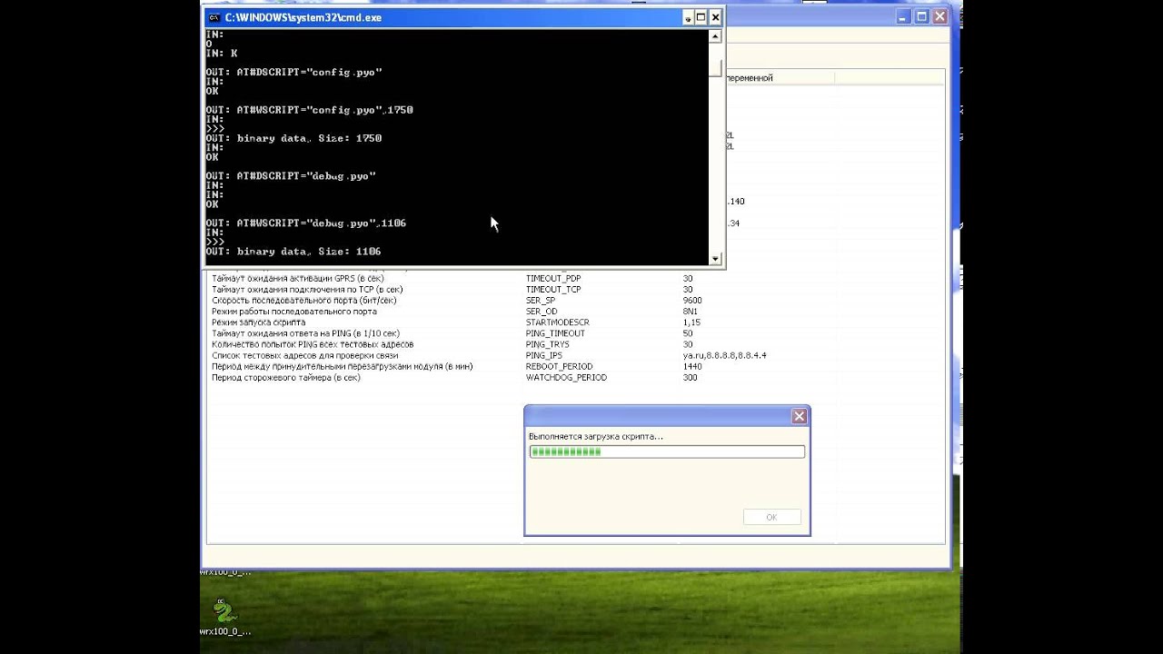Viewport: 1163px width, 654px height.
Task: Click the OK button in the loading dialog
Action: pyautogui.click(x=771, y=517)
